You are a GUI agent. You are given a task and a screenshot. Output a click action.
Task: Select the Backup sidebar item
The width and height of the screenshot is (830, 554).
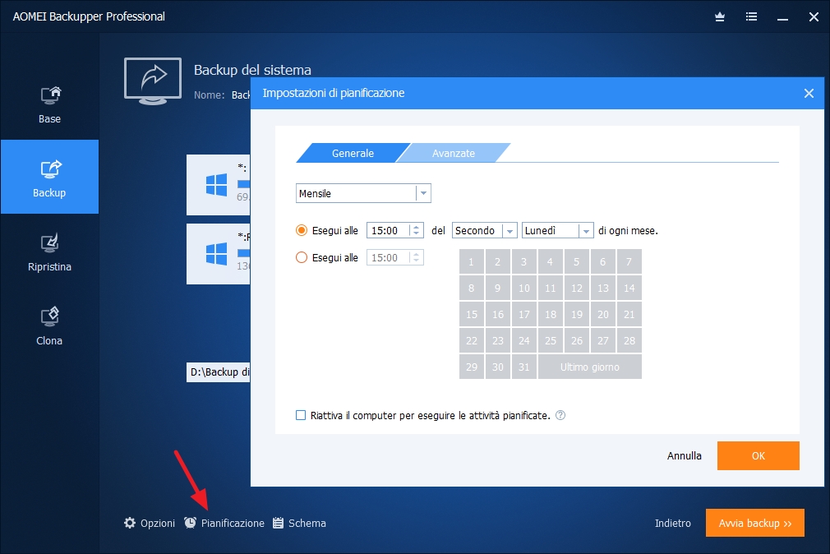click(50, 177)
